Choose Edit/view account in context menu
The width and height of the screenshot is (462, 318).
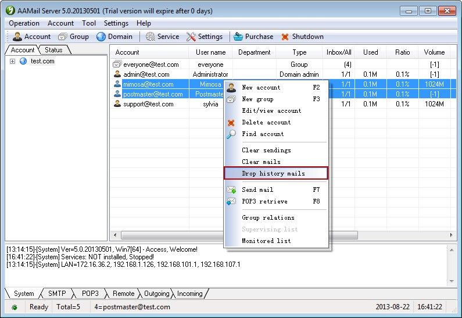click(276, 111)
